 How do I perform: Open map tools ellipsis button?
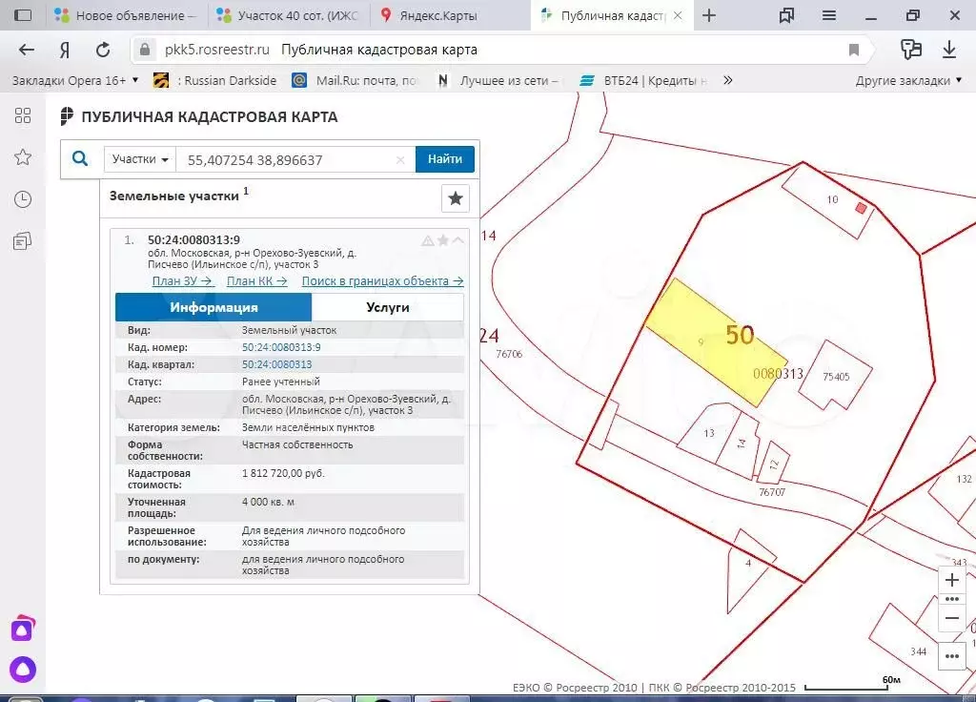(x=952, y=656)
